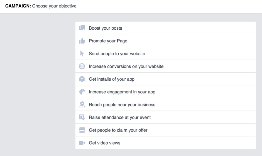Click the video camera icon for video views
The image size is (262, 156).
[82, 143]
